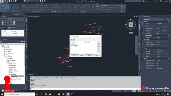Click the command line input field
Viewport: 171px width, 96px height.
[85, 89]
